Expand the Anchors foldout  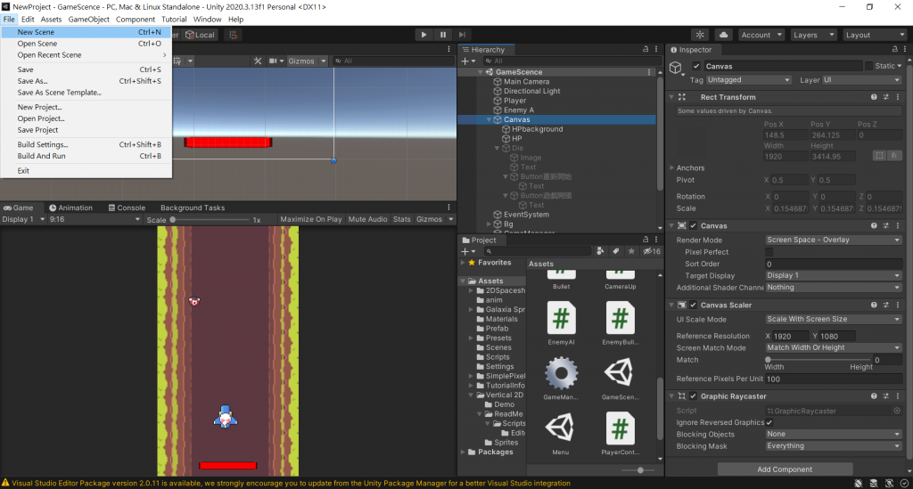672,168
